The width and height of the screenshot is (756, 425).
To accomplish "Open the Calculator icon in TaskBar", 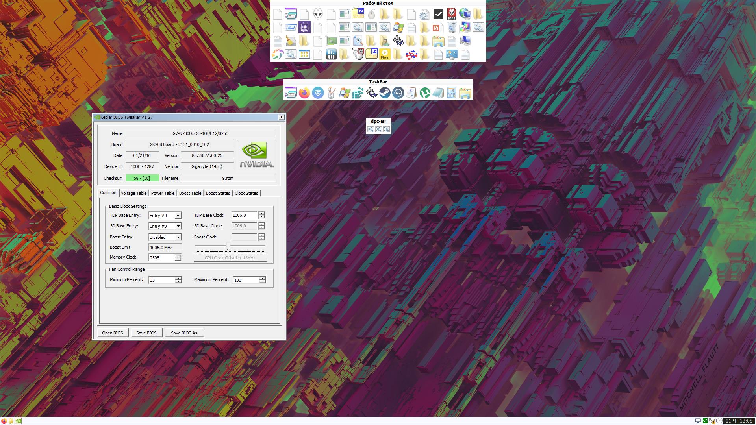I will click(x=451, y=93).
